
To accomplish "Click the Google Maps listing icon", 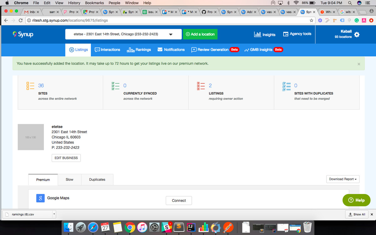I will [x=40, y=198].
